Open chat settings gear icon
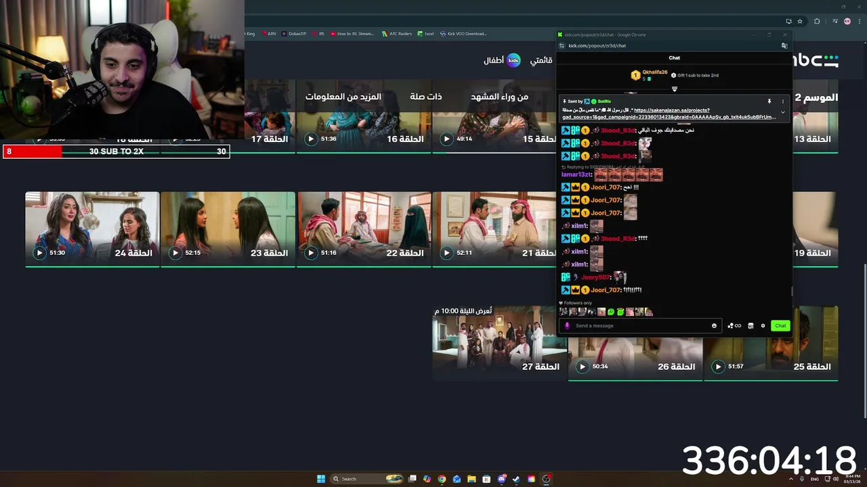Viewport: 867px width, 487px height. tap(763, 326)
